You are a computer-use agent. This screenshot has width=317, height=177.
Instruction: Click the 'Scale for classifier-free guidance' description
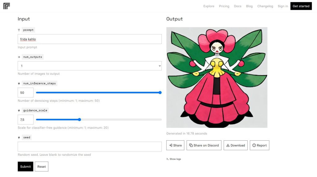click(x=63, y=128)
